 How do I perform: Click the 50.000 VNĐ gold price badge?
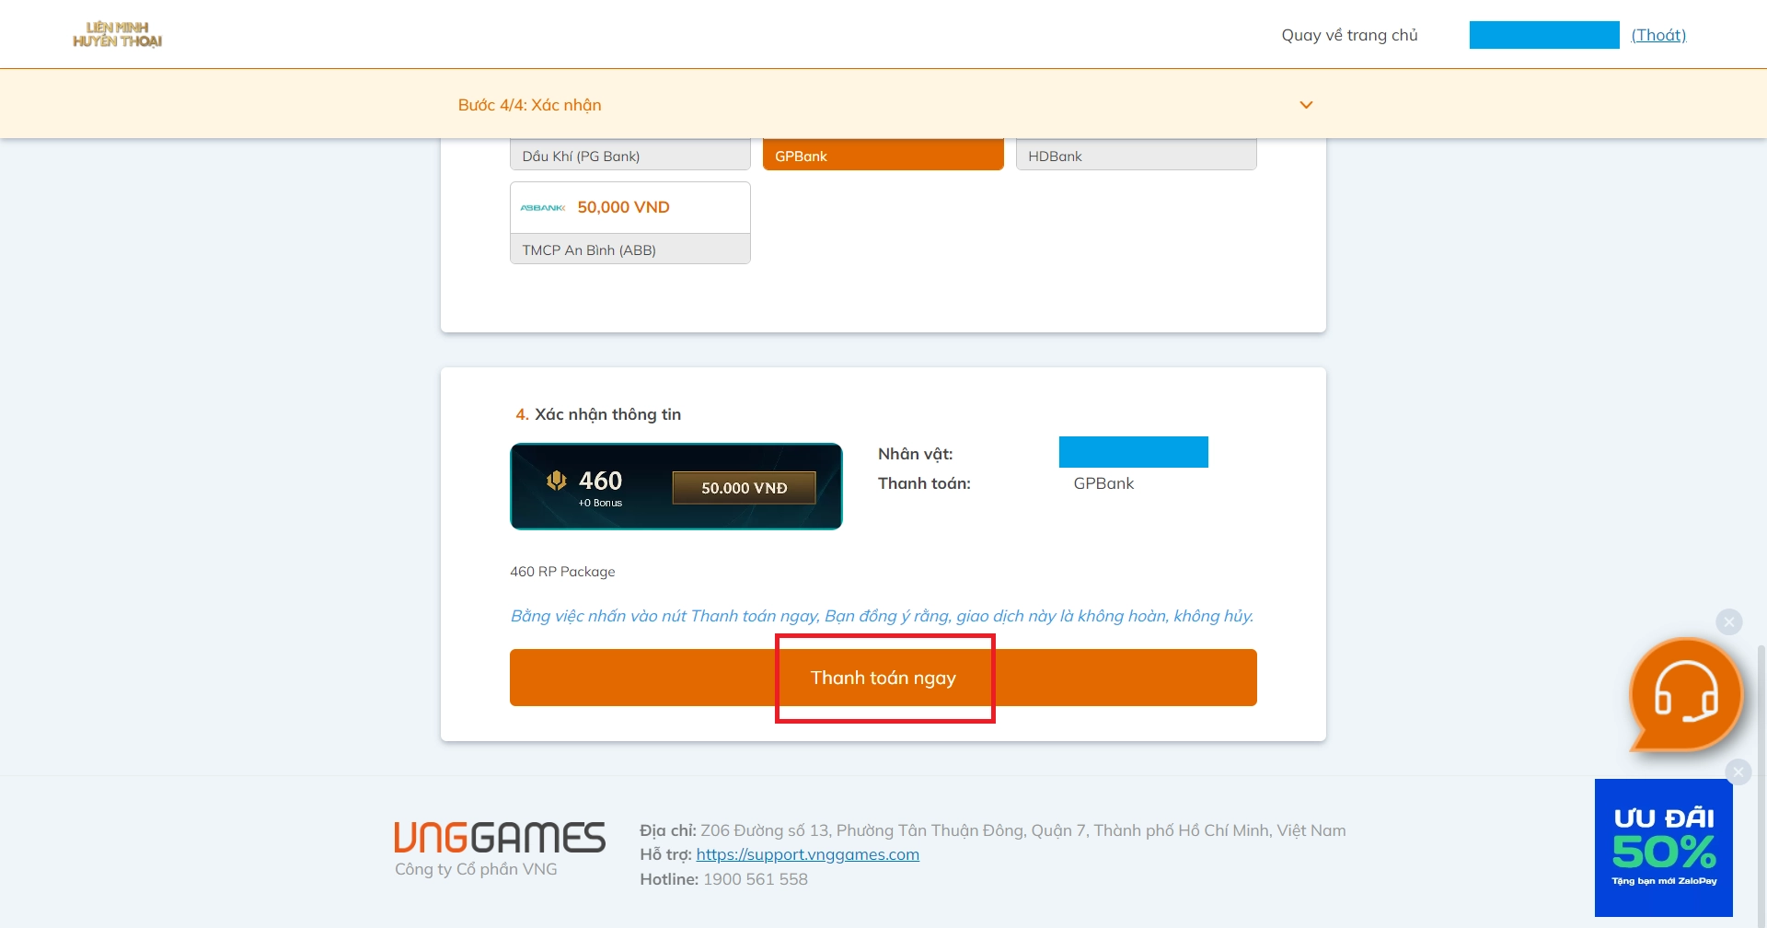click(x=744, y=488)
